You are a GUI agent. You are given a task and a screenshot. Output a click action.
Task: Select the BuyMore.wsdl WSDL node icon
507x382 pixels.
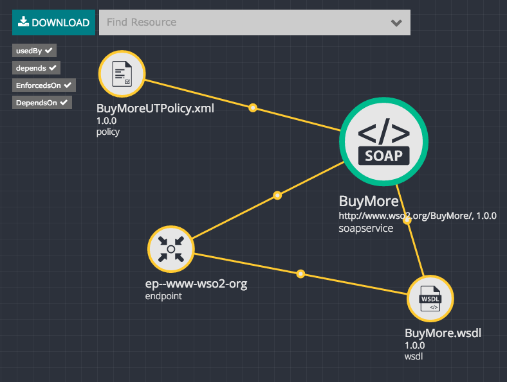(430, 299)
